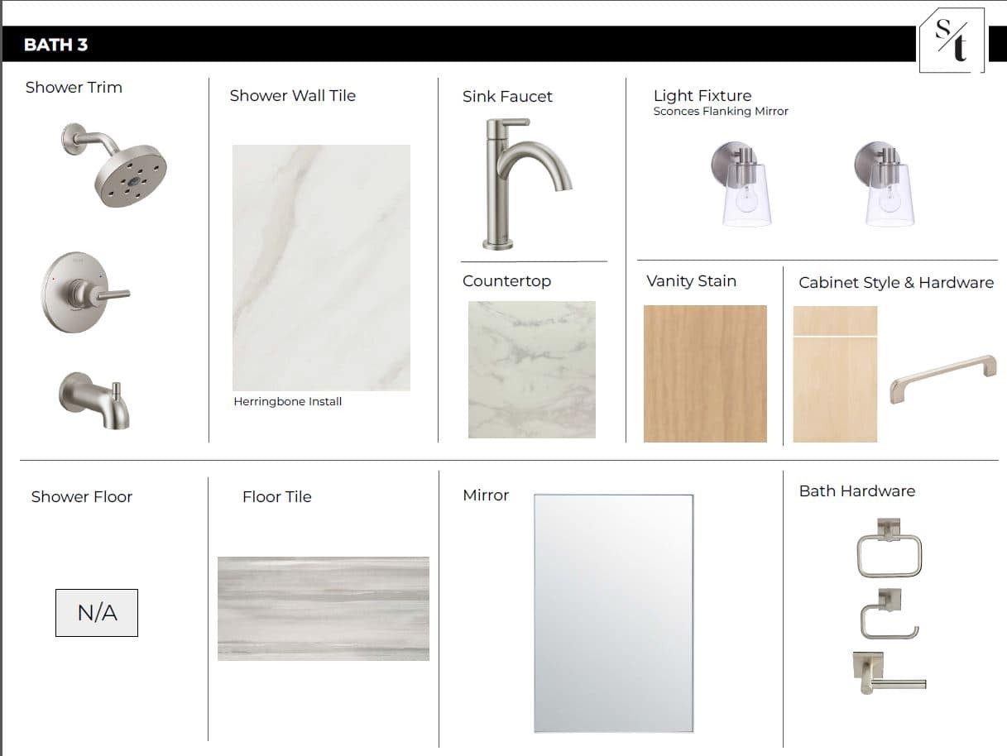
Task: Select the cabinet pull handle hardware image
Action: tap(943, 378)
